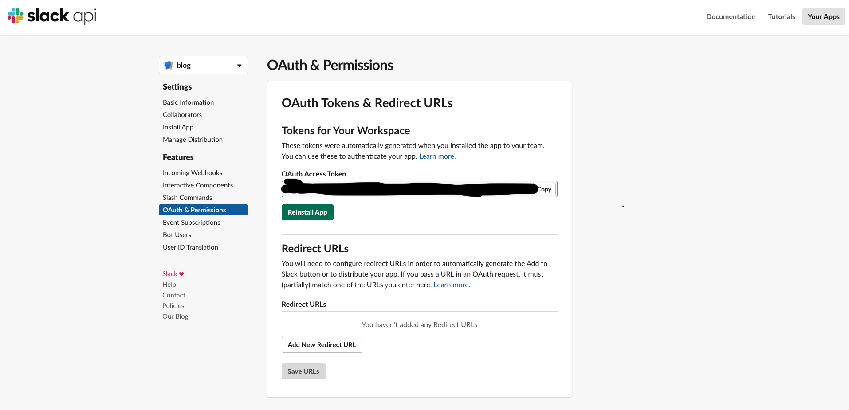849x410 pixels.
Task: Open the Slash Commands page
Action: pos(187,197)
